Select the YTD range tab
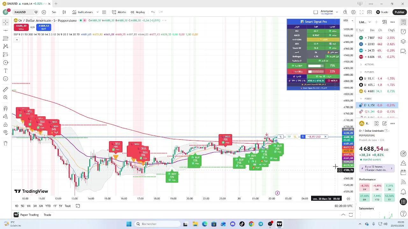Image resolution: width=408 pixels, height=229 pixels. click(48, 206)
